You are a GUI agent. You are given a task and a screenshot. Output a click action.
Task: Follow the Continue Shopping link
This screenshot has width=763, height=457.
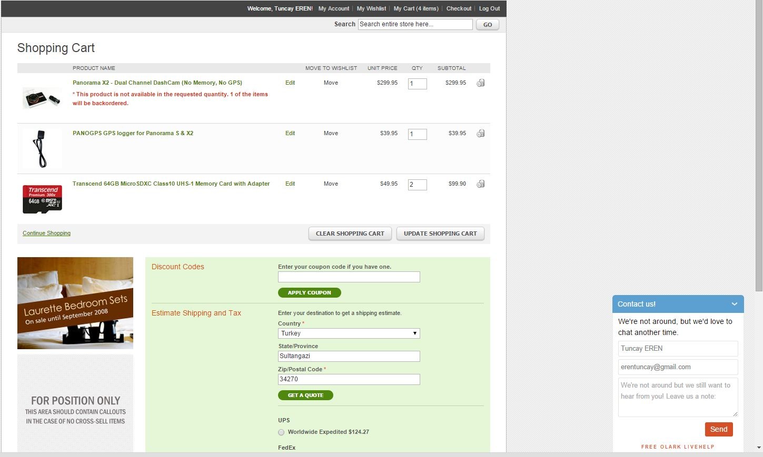pyautogui.click(x=46, y=233)
